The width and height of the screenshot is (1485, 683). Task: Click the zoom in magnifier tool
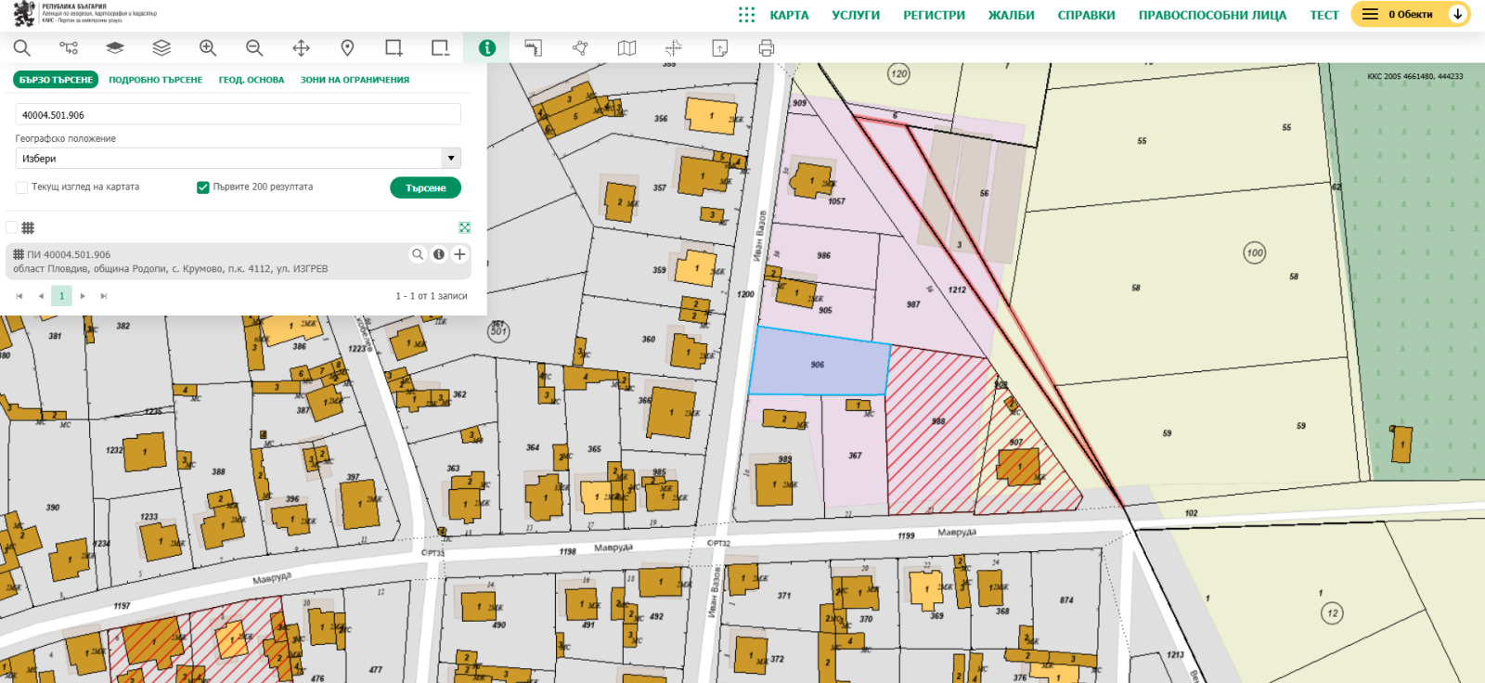point(208,48)
